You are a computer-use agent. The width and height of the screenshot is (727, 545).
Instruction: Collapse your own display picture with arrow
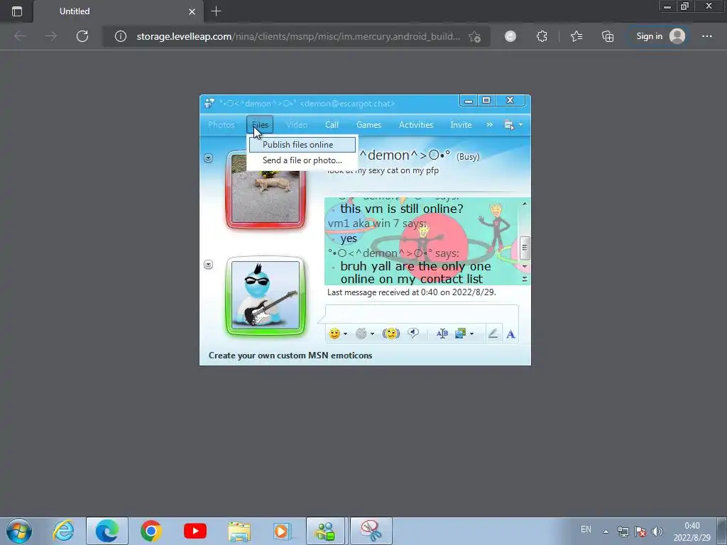click(208, 265)
